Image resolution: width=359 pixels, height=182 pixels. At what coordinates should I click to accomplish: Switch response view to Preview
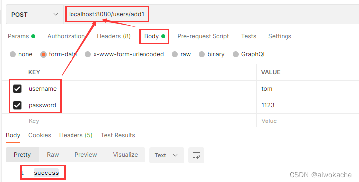pyautogui.click(x=86, y=155)
